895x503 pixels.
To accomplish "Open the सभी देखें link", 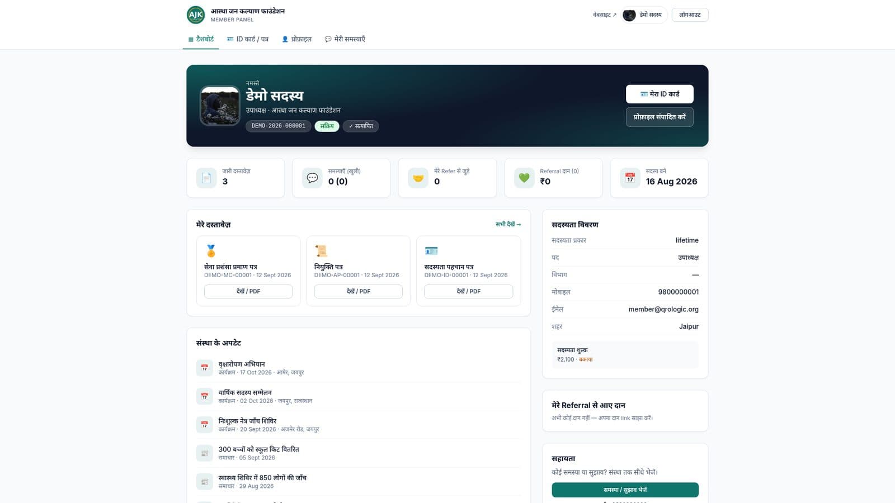I will click(508, 224).
